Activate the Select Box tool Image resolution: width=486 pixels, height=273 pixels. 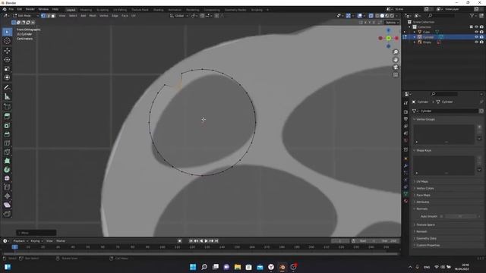pyautogui.click(x=7, y=32)
